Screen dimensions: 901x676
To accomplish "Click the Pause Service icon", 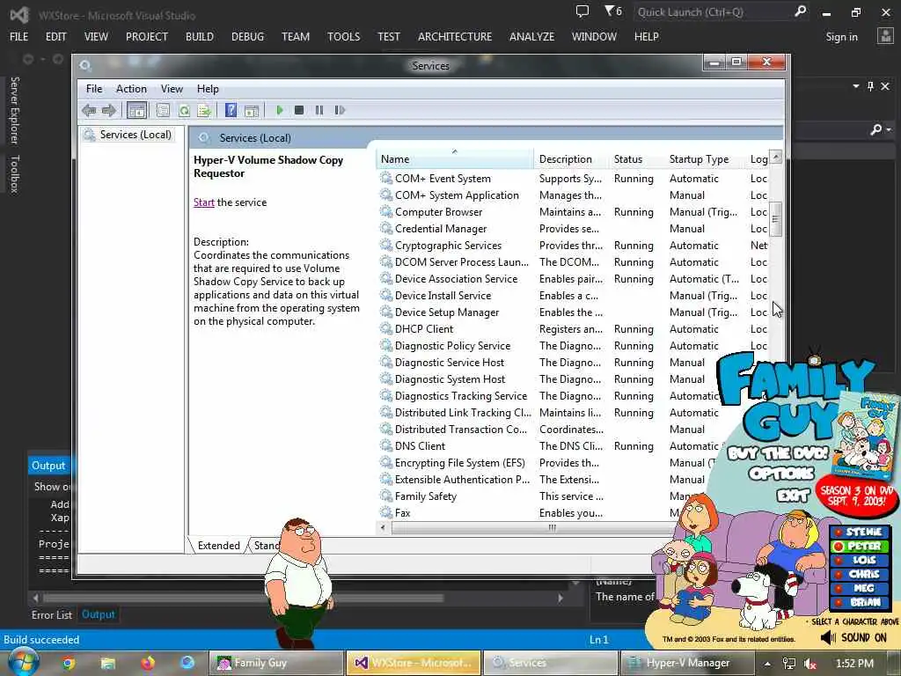I will 319,110.
